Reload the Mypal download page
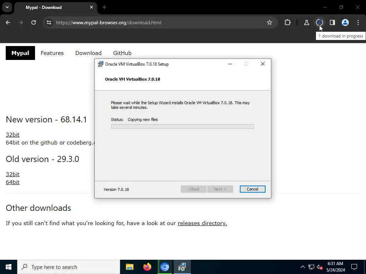366x274 pixels. 34,22
